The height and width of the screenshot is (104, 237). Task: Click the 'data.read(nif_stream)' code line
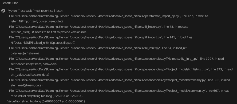click(25, 53)
